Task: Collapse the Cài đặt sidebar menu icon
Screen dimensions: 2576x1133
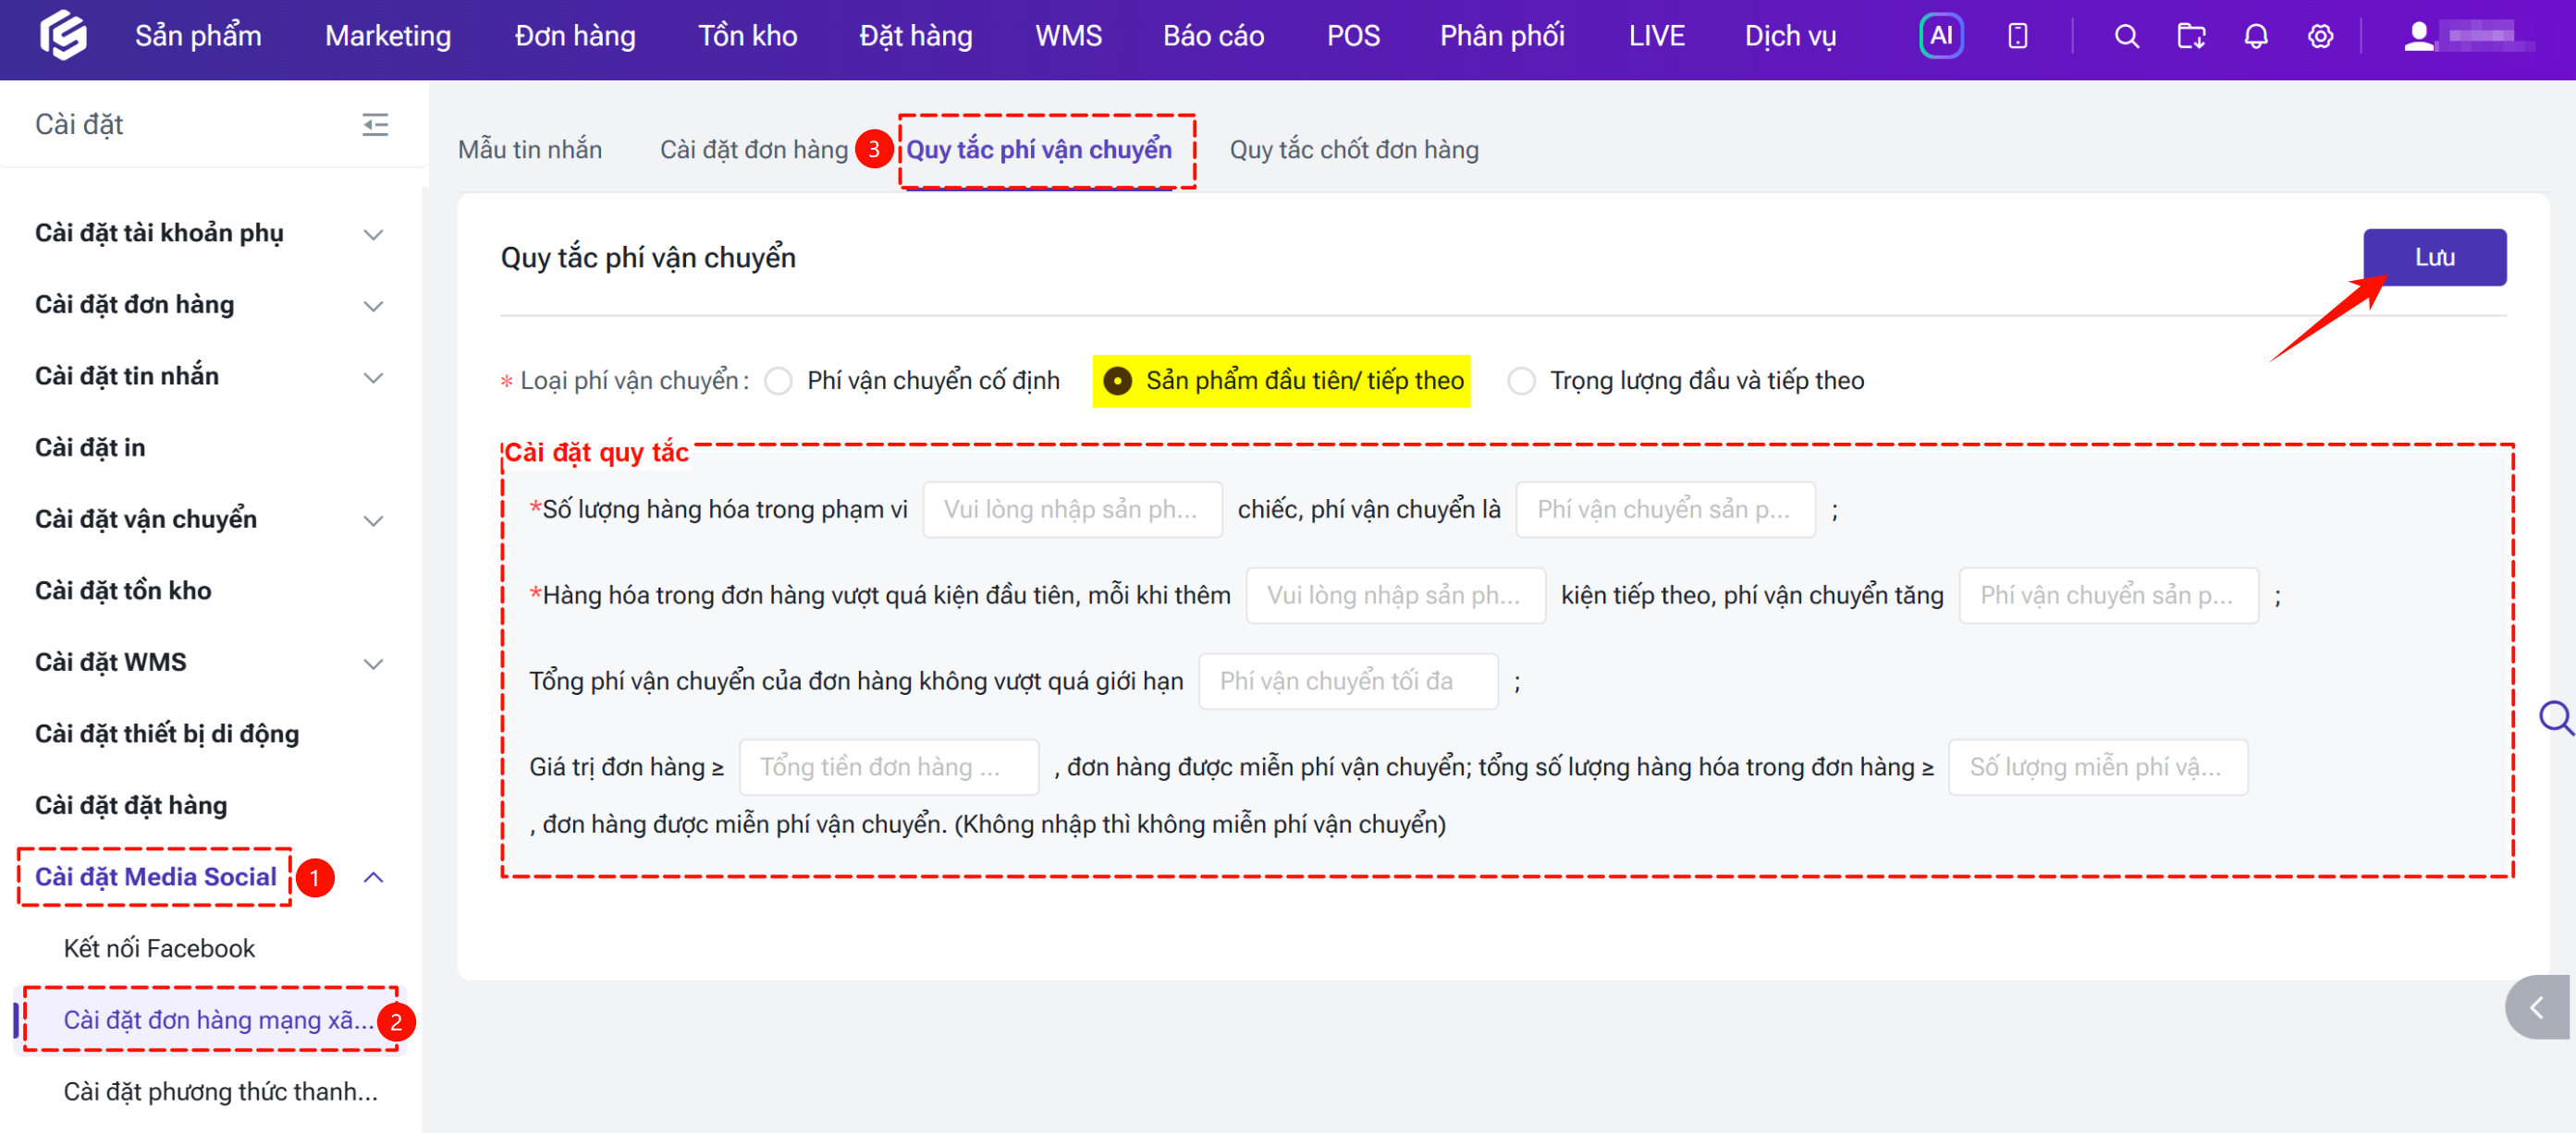Action: [374, 125]
